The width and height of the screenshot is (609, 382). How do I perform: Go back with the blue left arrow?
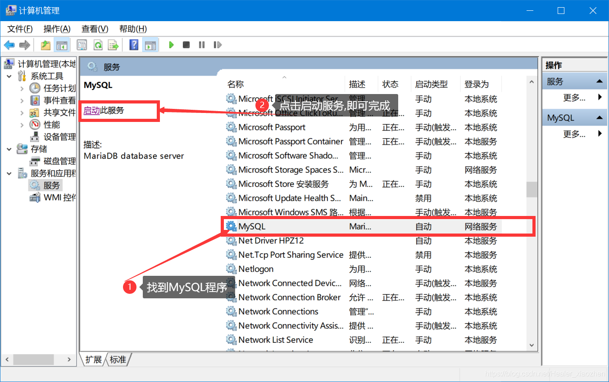point(9,45)
